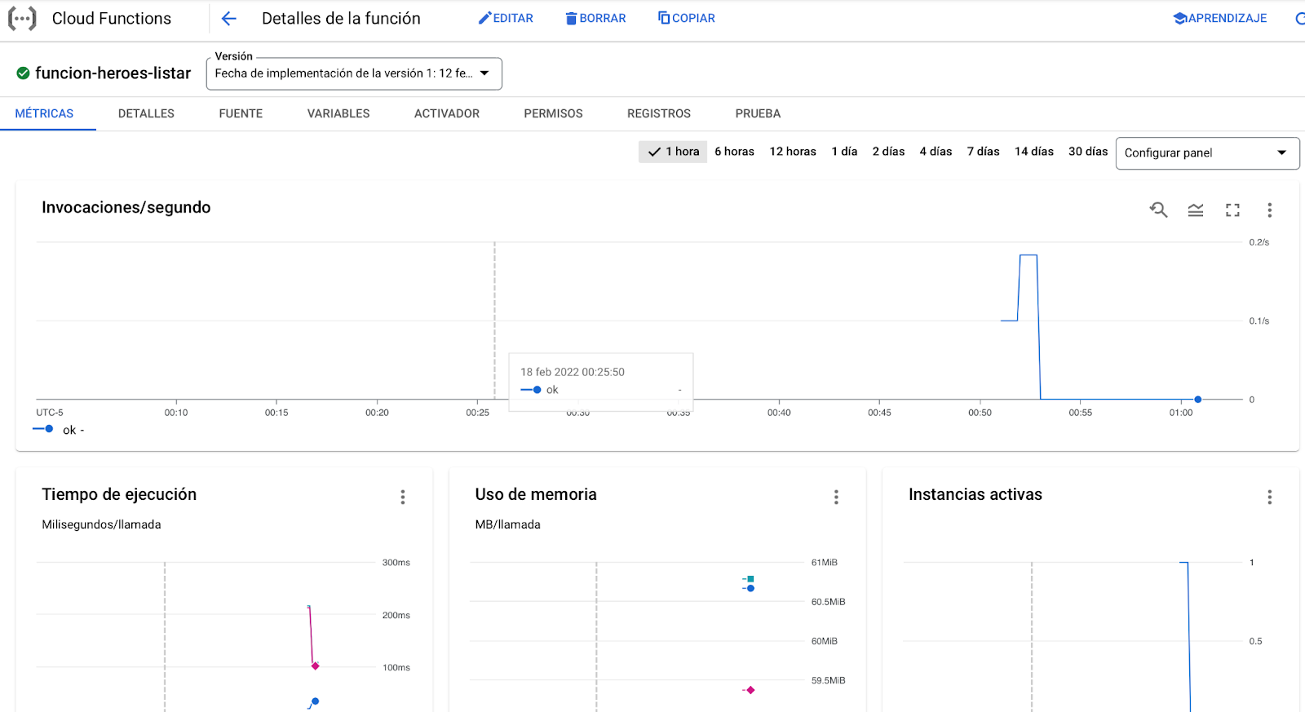Image resolution: width=1305 pixels, height=712 pixels.
Task: Switch to the REGISTROS tab
Action: point(659,113)
